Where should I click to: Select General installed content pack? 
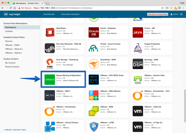coord(9,41)
